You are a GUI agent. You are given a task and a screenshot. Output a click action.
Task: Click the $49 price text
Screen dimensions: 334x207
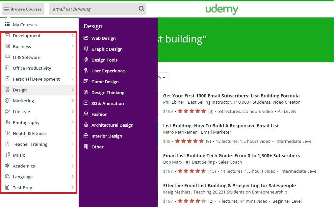pyautogui.click(x=167, y=141)
